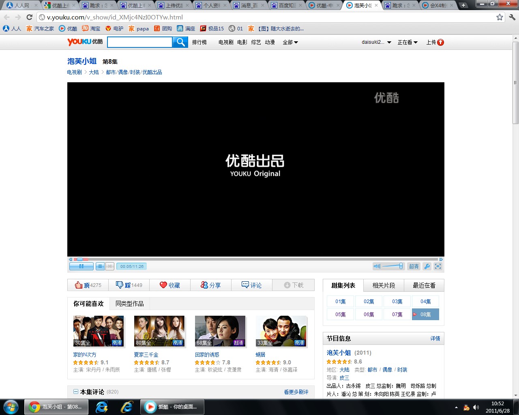519x415 pixels.
Task: Open the Windows Start button
Action: coord(11,406)
